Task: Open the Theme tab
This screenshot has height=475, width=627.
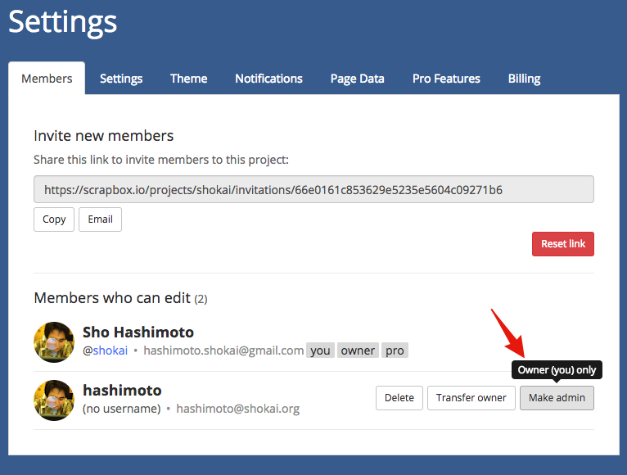Action: [188, 79]
